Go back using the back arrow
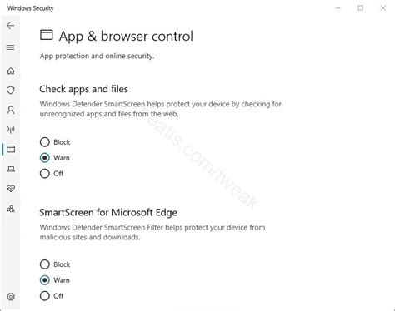 click(11, 26)
